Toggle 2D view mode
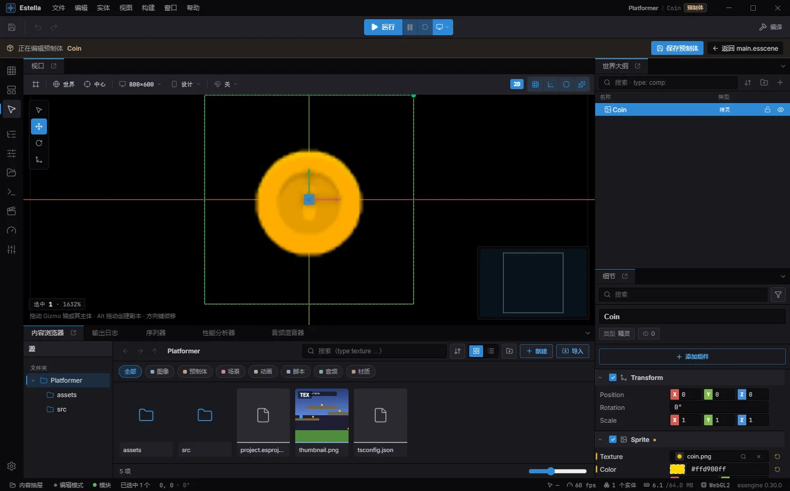The height and width of the screenshot is (491, 790). pos(517,84)
